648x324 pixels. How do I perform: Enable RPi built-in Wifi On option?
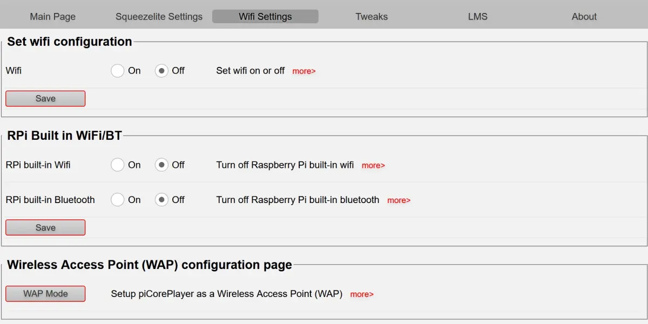(x=118, y=165)
